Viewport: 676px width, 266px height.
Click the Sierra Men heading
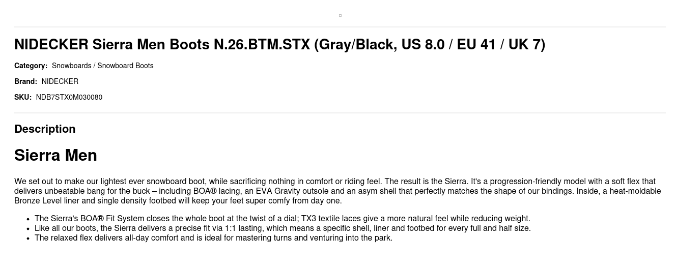[x=55, y=155]
